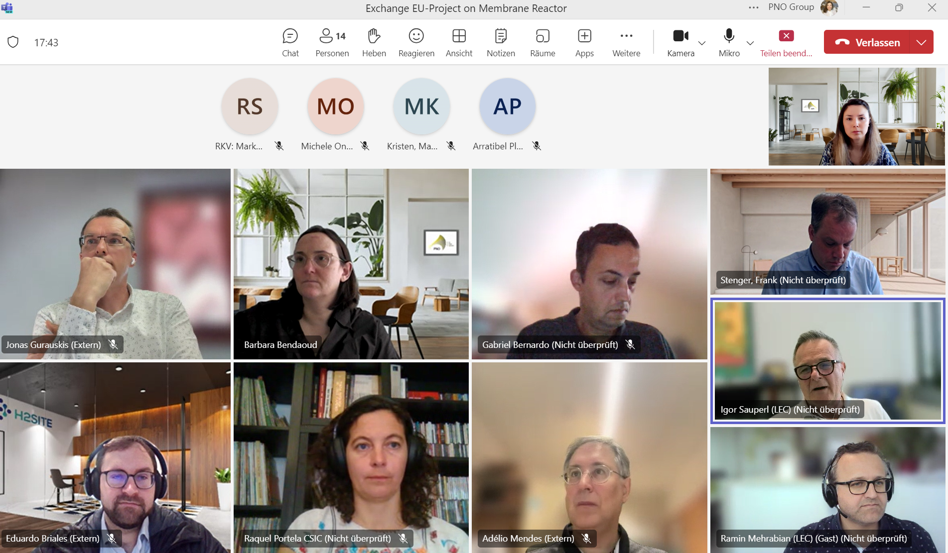Screen dimensions: 948x553
Task: Open meeting Notizen
Action: [x=501, y=43]
